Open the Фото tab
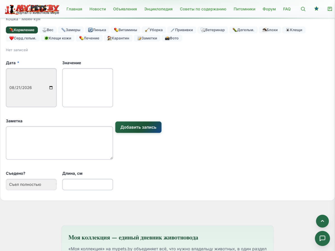The height and width of the screenshot is (251, 335). coord(172,38)
